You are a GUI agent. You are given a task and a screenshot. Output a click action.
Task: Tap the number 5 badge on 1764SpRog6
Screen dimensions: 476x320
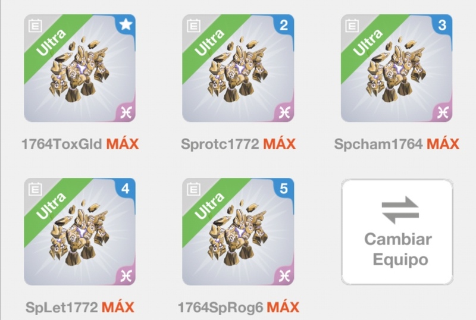point(284,189)
